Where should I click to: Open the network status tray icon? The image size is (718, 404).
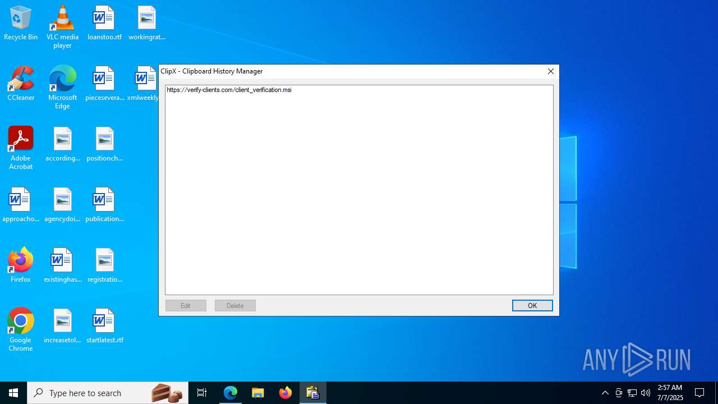(x=632, y=393)
